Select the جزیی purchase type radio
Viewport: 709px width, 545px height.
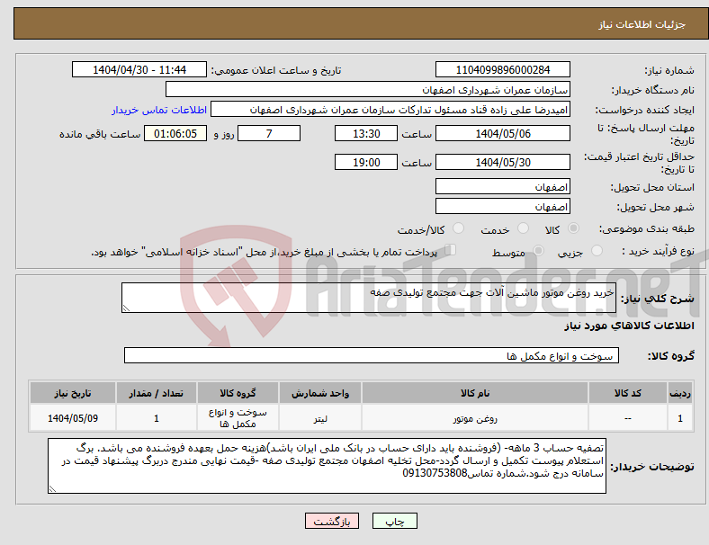pyautogui.click(x=597, y=251)
